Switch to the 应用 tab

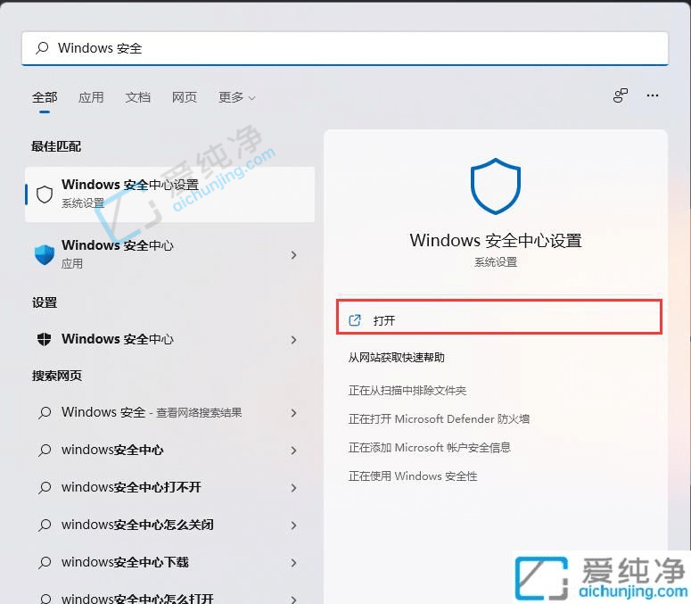(91, 97)
